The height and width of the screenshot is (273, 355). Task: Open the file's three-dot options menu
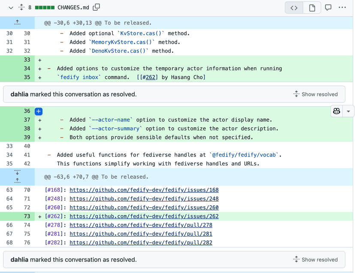pyautogui.click(x=342, y=8)
